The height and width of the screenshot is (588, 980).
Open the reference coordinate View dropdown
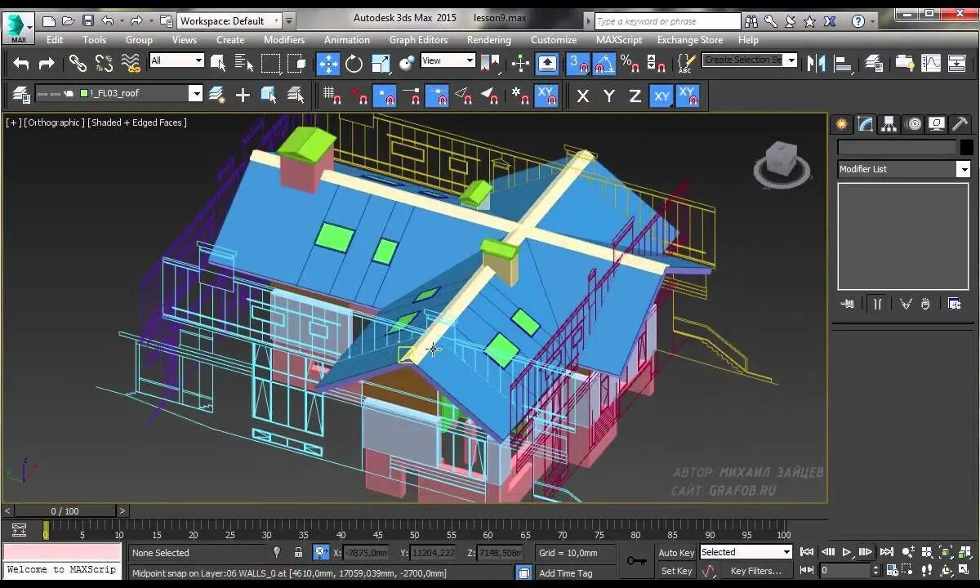pyautogui.click(x=448, y=60)
